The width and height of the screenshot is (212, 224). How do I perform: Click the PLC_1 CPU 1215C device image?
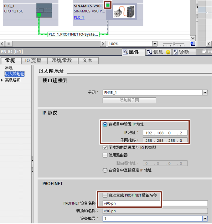(x=44, y=10)
